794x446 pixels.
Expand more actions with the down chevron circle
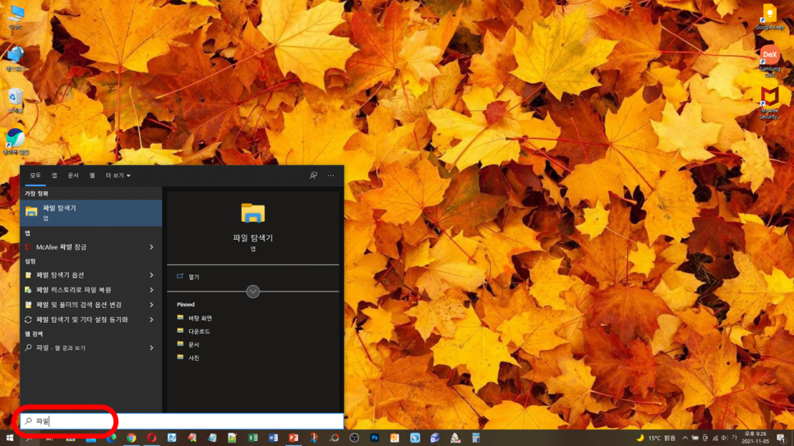252,292
